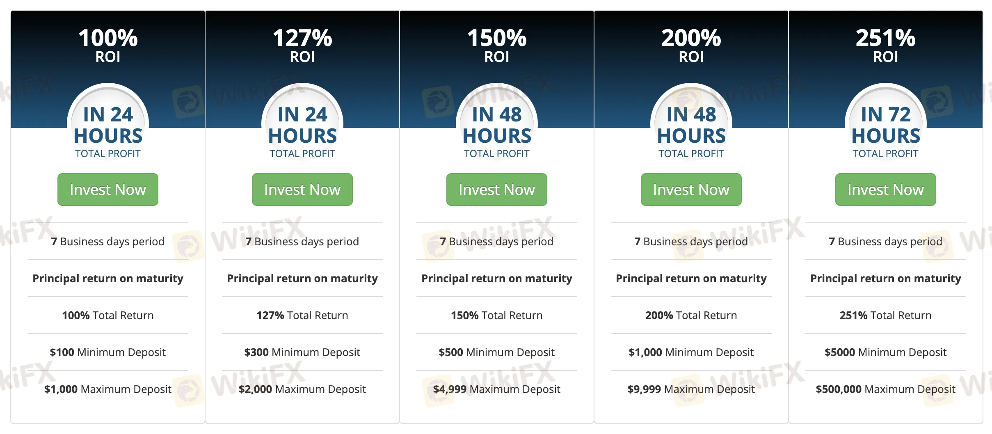Select the 251% ROI plan heading

(886, 44)
